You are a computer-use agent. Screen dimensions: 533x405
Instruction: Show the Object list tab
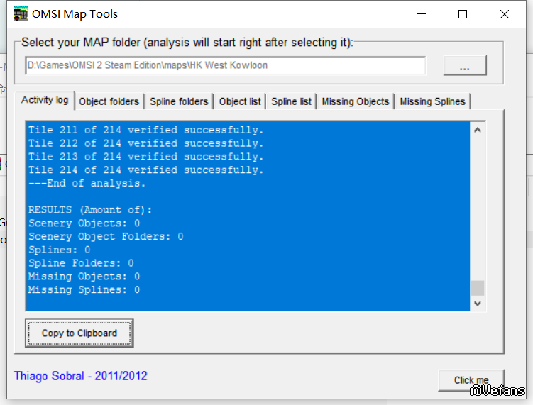point(240,101)
